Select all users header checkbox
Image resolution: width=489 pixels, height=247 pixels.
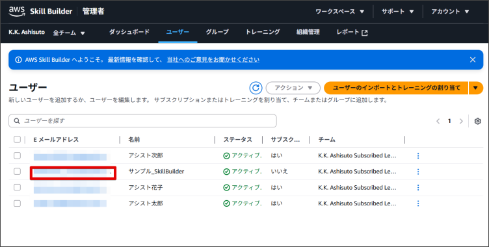(x=17, y=139)
